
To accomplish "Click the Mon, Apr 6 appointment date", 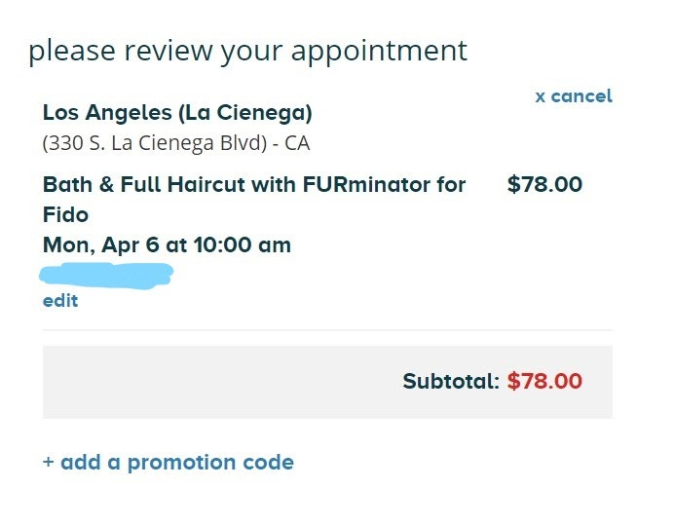I will click(x=100, y=244).
